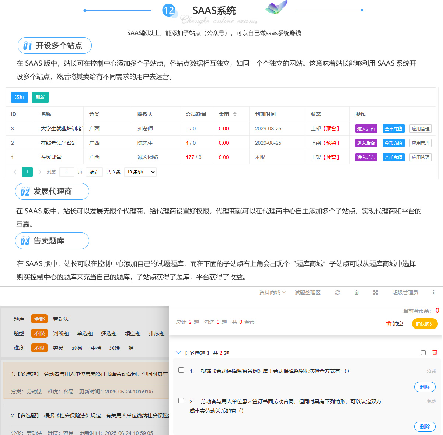Click the fullscreen expand icon
This screenshot has height=435, width=443.
376,292
